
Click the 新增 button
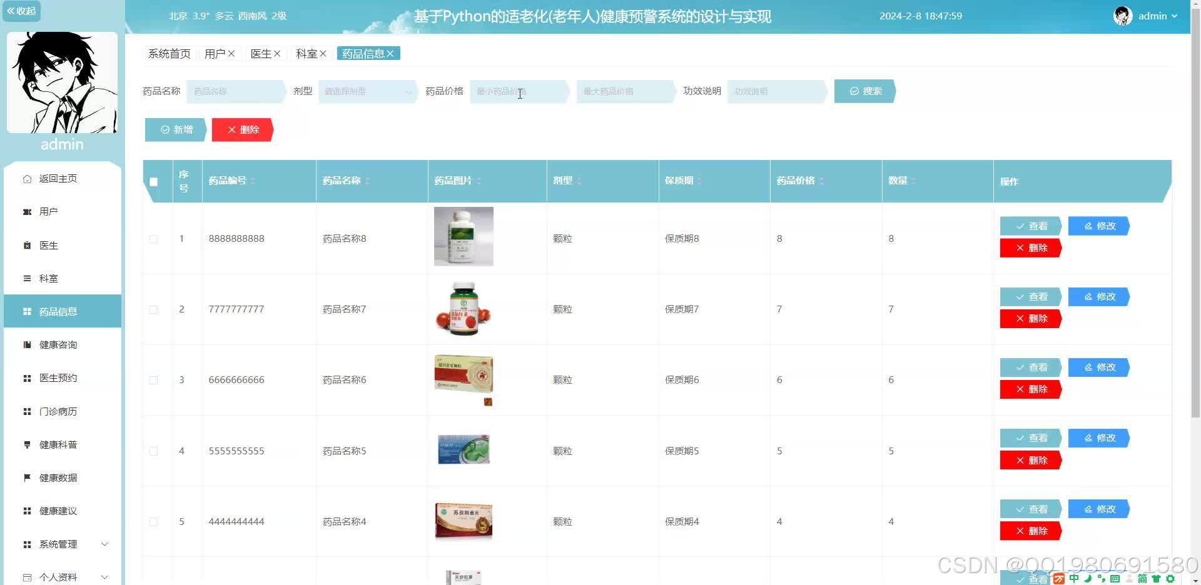click(x=176, y=129)
